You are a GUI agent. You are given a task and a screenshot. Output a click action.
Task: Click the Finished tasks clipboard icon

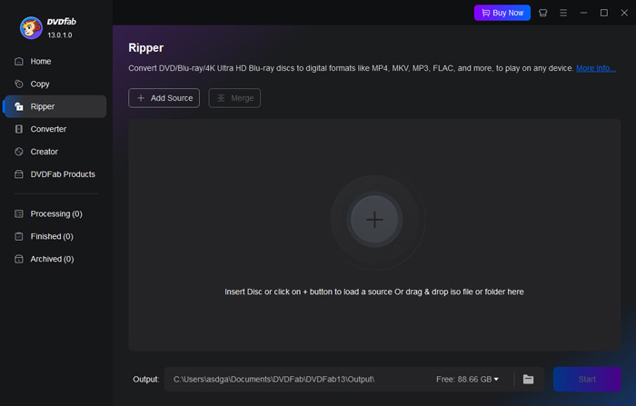(19, 236)
